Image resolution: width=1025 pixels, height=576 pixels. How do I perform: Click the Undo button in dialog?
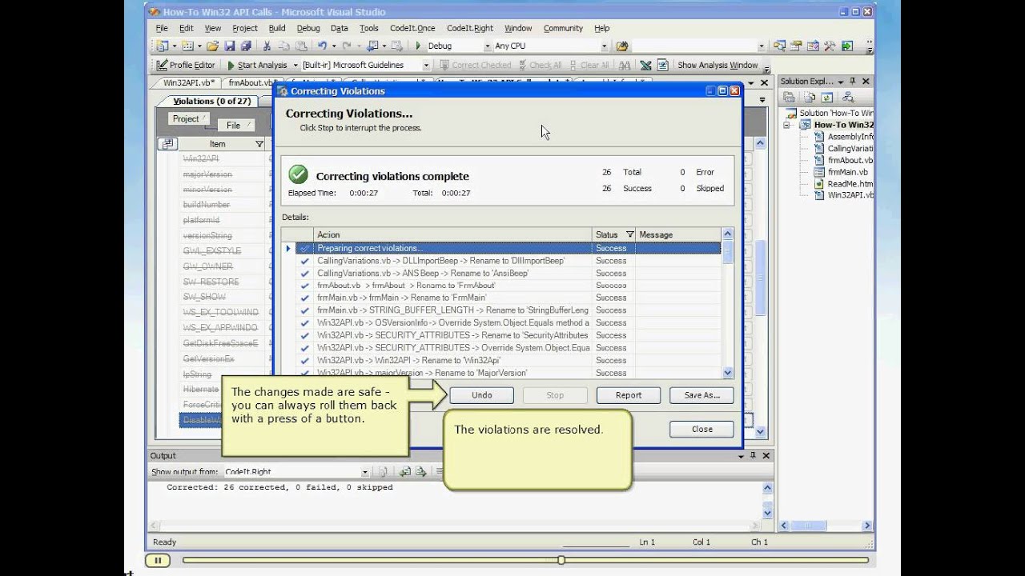482,395
